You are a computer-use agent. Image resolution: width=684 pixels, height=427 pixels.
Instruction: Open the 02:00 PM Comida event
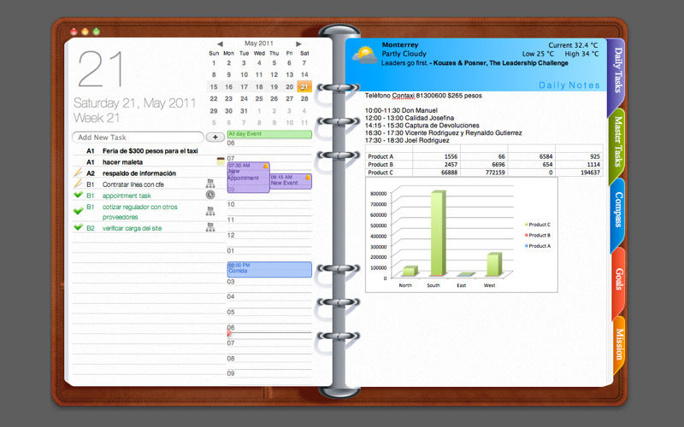[x=269, y=269]
